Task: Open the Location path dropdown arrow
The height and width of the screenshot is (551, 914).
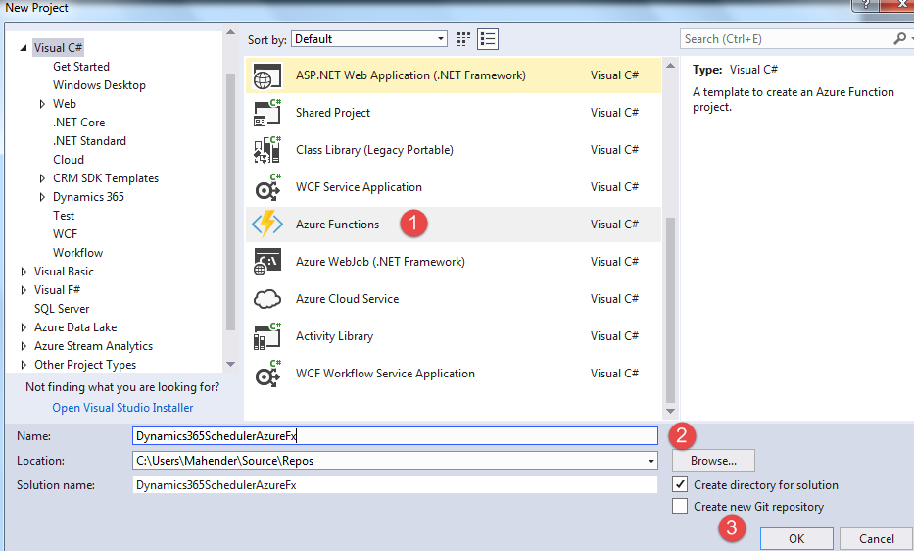Action: pos(650,461)
